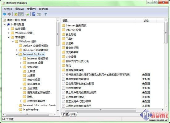Open help with the question mark icon
Screen dimensions: 170x123
tap(34, 14)
